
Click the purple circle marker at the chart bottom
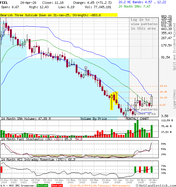126,117
